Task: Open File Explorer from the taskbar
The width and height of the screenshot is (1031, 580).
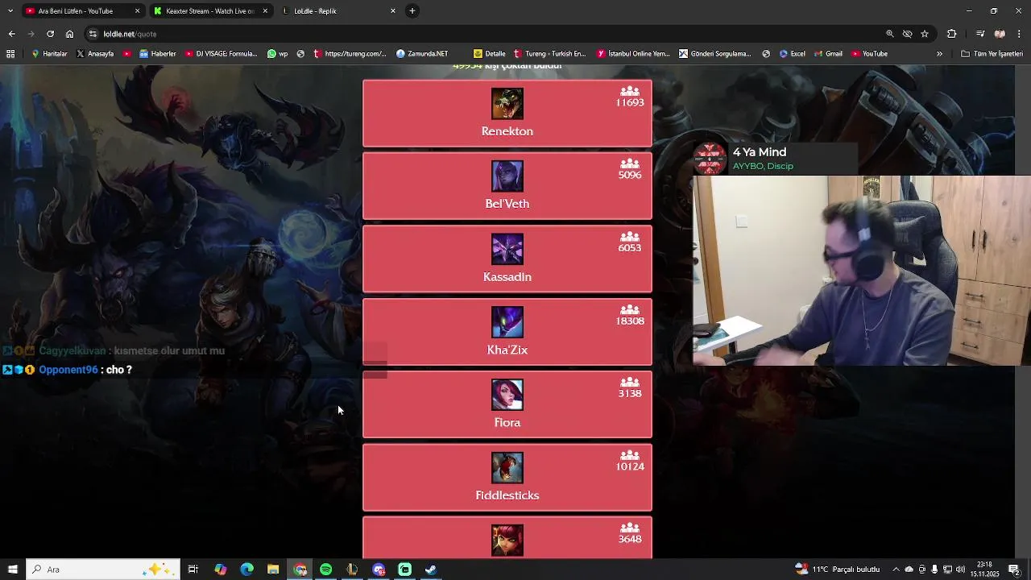Action: pos(273,570)
